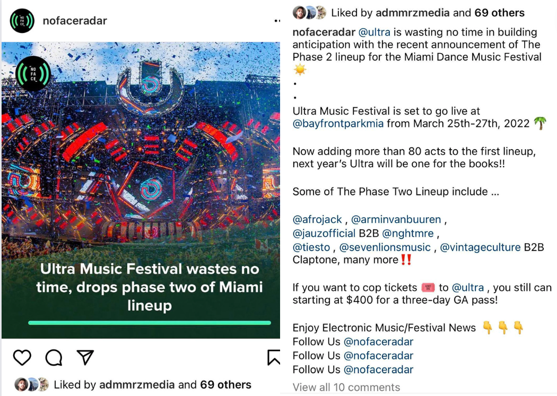This screenshot has width=557, height=396.
Task: Open the @afrojack profile mention
Action: click(x=317, y=219)
